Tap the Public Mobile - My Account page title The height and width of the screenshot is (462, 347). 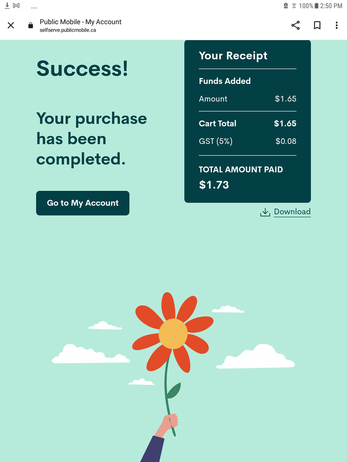[81, 22]
